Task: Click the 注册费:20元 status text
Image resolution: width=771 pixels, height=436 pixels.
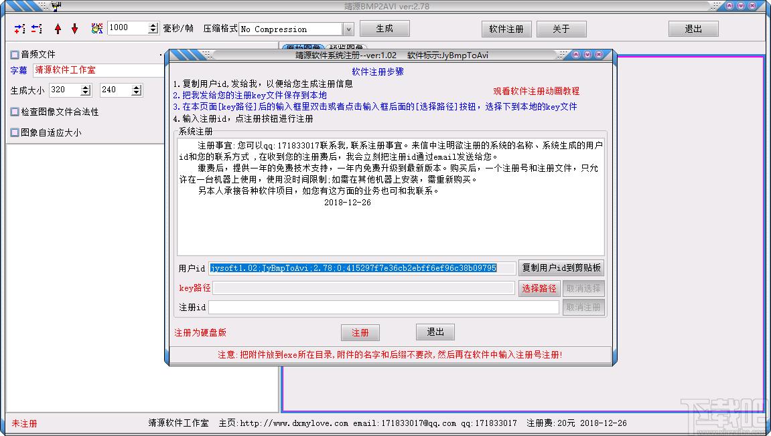Action: [551, 423]
